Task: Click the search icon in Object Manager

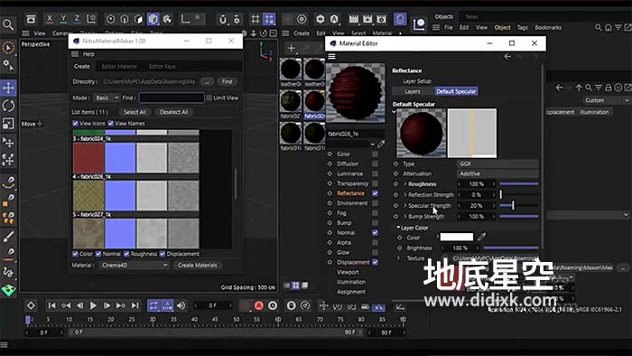Action: [x=598, y=27]
